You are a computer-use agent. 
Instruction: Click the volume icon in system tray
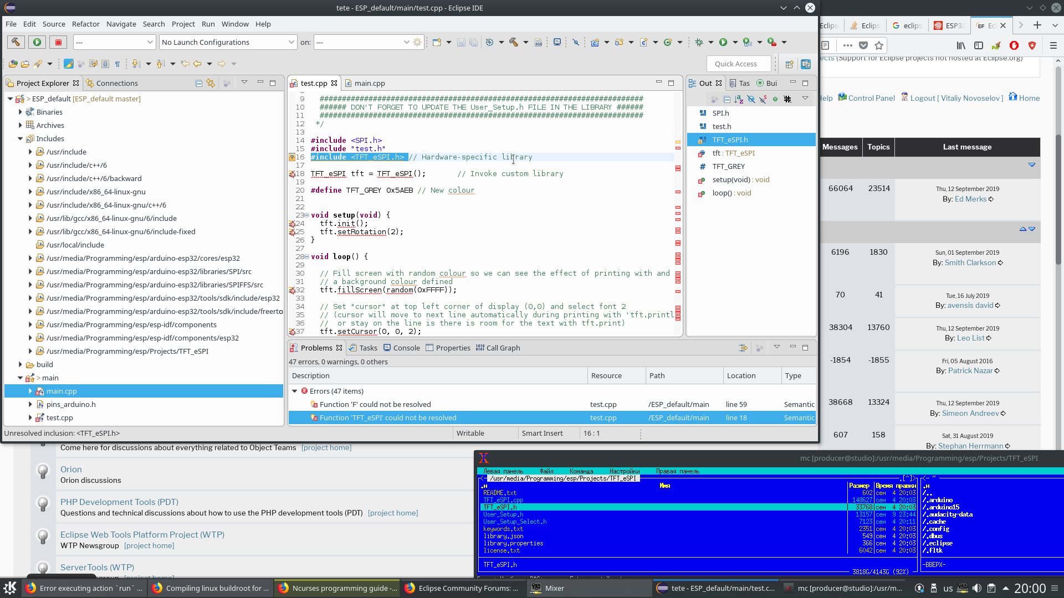pyautogui.click(x=977, y=588)
